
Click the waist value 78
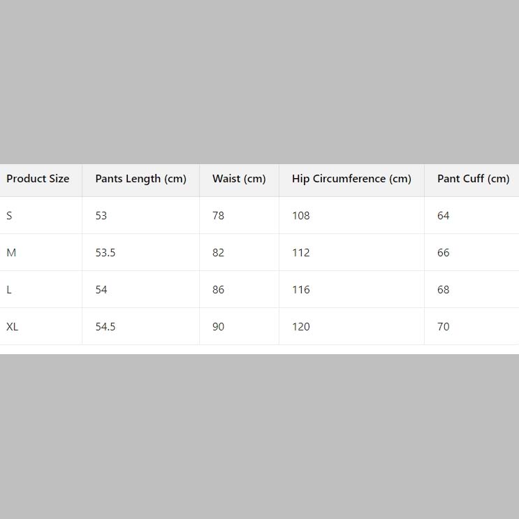[218, 216]
